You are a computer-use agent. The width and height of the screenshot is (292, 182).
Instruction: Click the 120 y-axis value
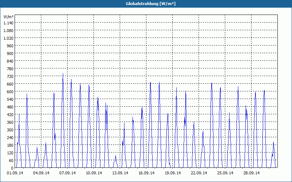click(x=11, y=153)
